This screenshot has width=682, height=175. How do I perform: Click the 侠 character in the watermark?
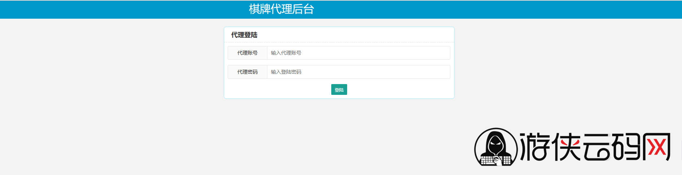point(567,147)
